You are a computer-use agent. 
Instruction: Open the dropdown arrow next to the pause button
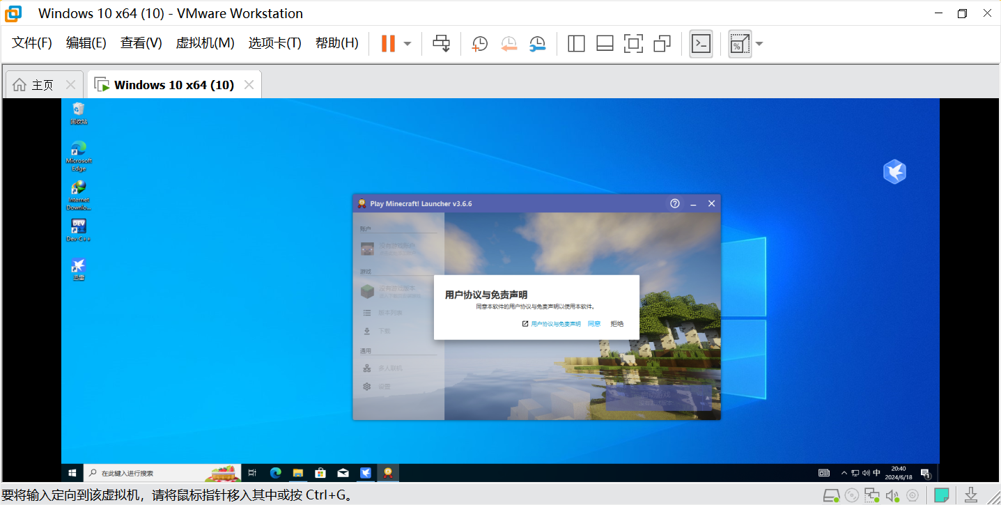(x=408, y=43)
